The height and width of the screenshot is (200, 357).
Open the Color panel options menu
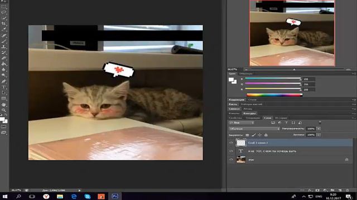(x=354, y=74)
